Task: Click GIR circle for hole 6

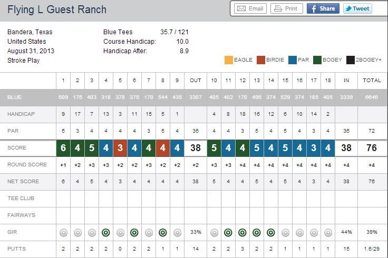Action: click(x=134, y=232)
